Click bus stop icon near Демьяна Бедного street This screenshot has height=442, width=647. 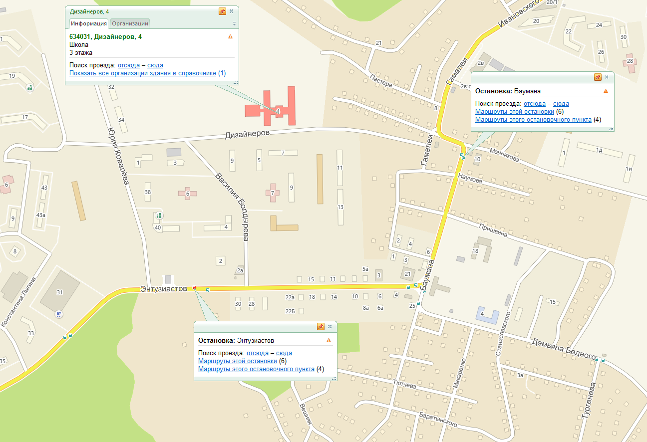point(603,360)
